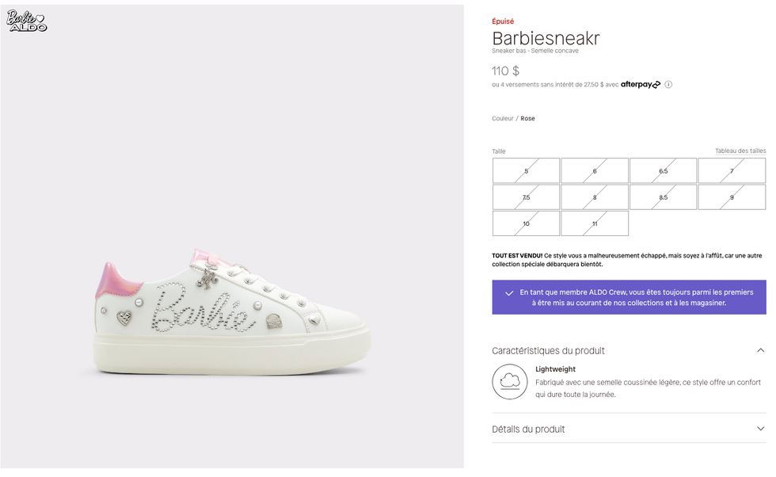Click the Caractéristiques du produit heading

[547, 350]
